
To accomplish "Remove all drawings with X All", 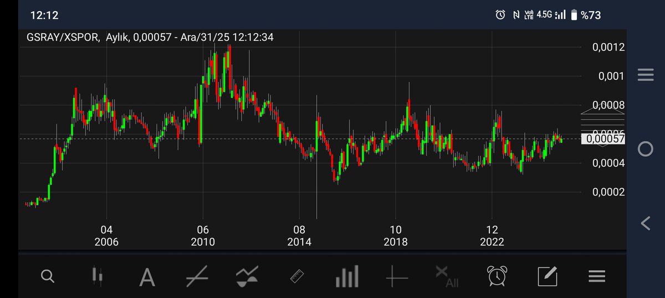I will tap(446, 276).
